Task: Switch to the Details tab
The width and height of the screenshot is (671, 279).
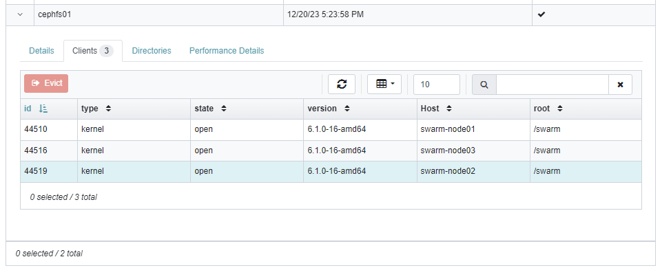Action: (41, 51)
